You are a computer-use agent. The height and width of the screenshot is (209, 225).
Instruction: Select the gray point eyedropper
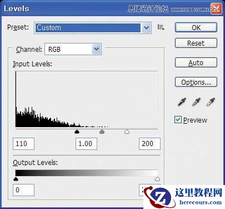tap(196, 102)
